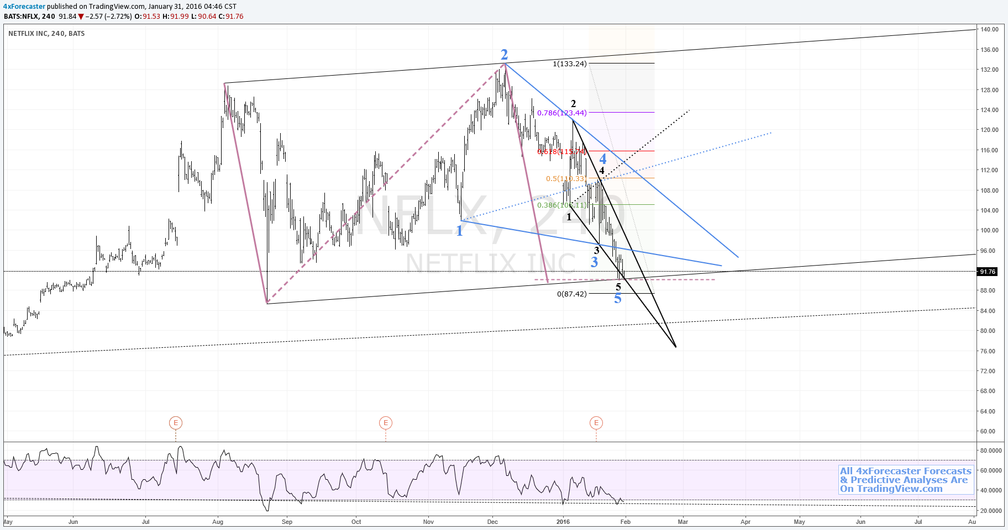Click the high value H:91.99
The image size is (1008, 530).
click(x=176, y=17)
